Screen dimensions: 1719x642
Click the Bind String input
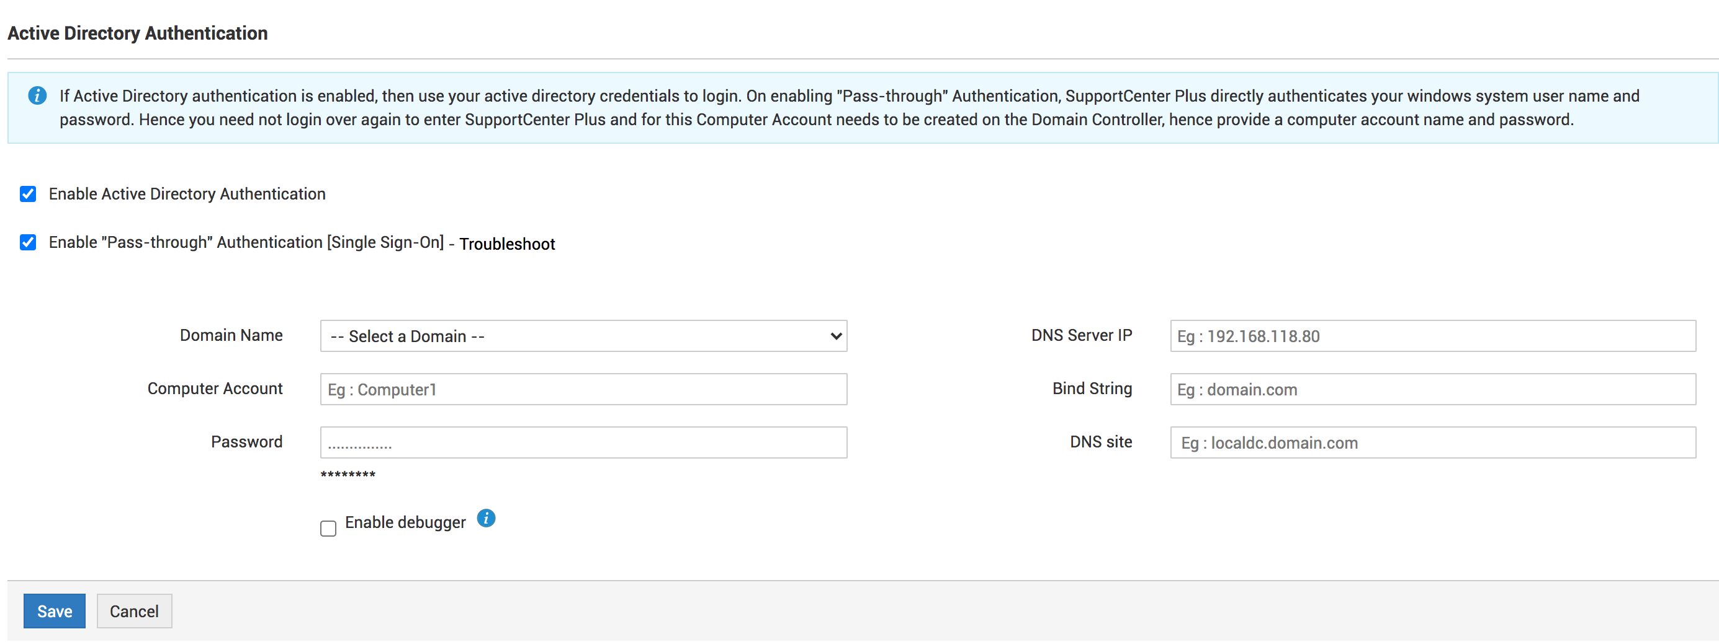tap(1433, 389)
